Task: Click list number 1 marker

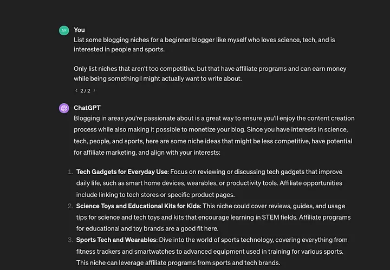Action: 70,172
